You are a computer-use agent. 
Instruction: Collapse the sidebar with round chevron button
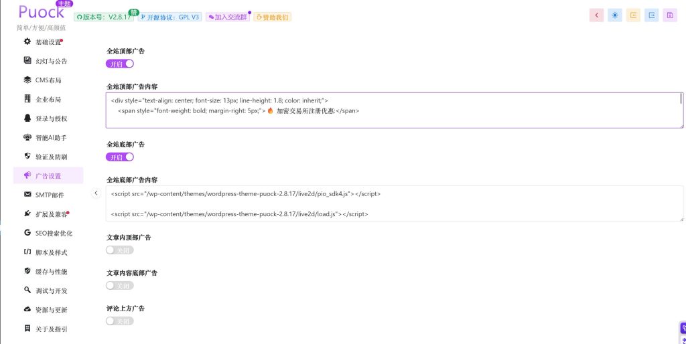point(96,193)
